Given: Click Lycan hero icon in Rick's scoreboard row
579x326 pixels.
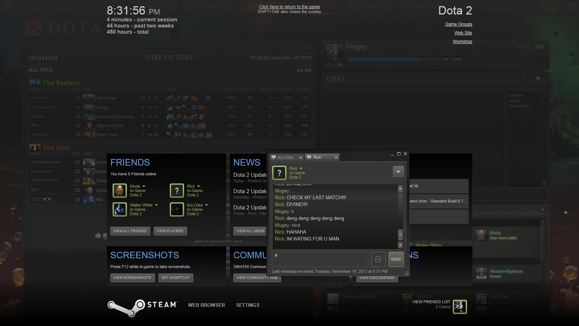Looking at the screenshot, I should 89,190.
